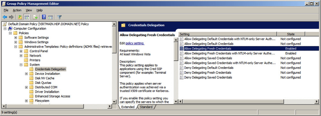The width and height of the screenshot is (321, 116).
Task: Click the Filter funnel toolbar icon
Action: (59, 17)
